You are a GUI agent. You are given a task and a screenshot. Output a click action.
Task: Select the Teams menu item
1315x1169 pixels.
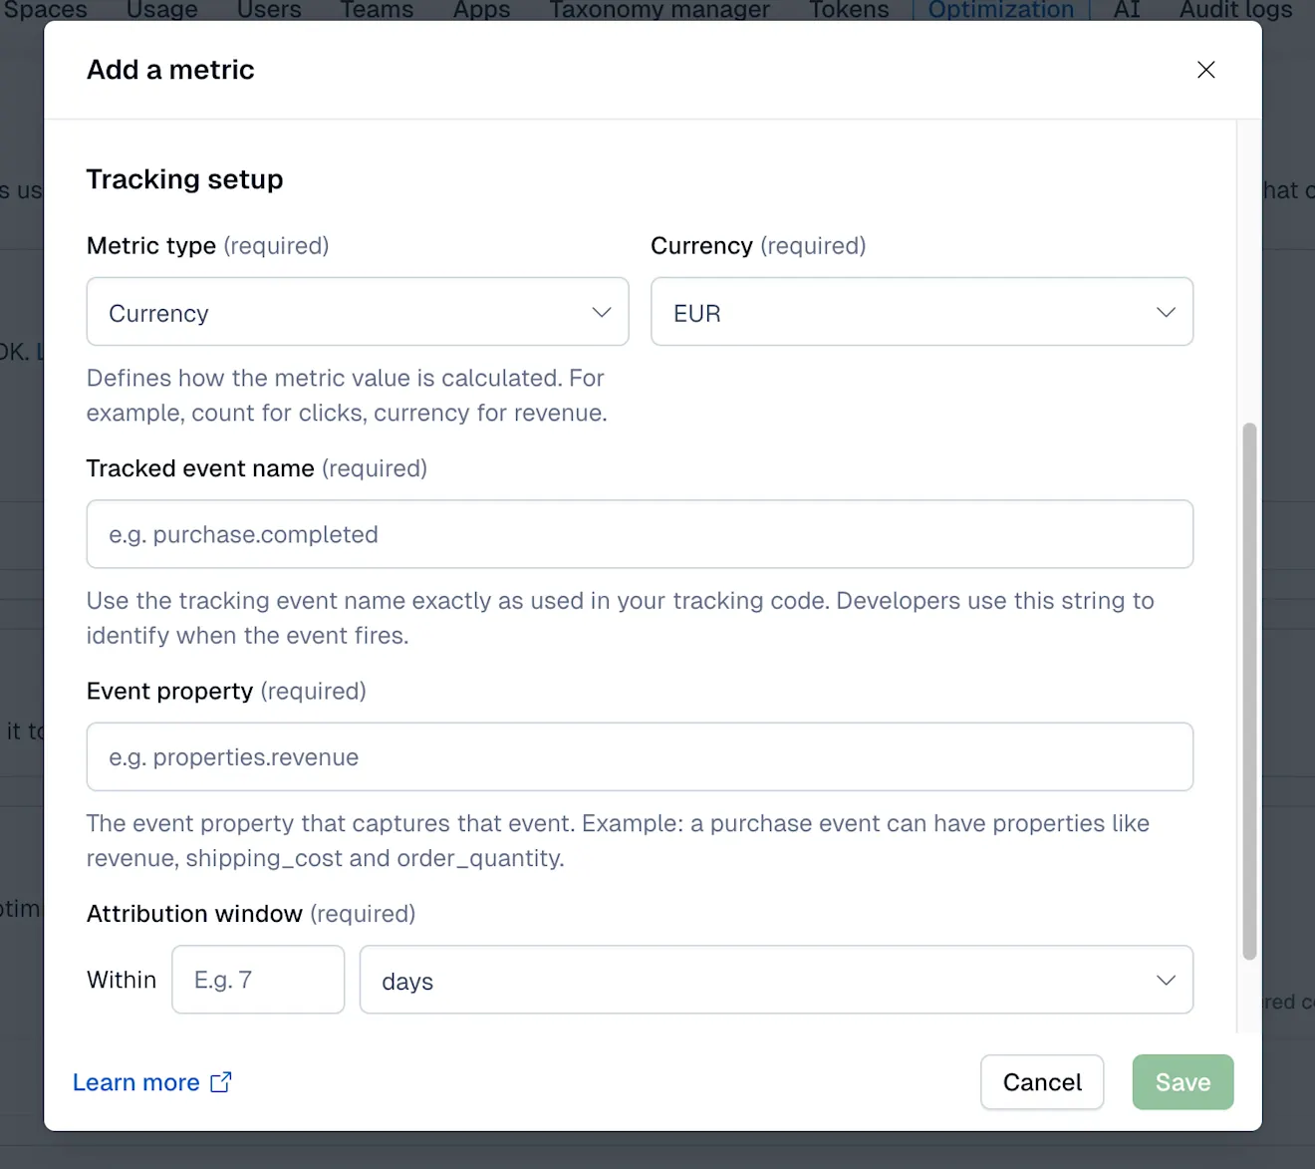pyautogui.click(x=376, y=11)
